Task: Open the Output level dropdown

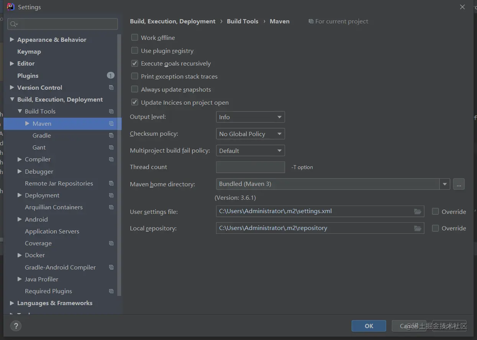Action: [x=250, y=117]
